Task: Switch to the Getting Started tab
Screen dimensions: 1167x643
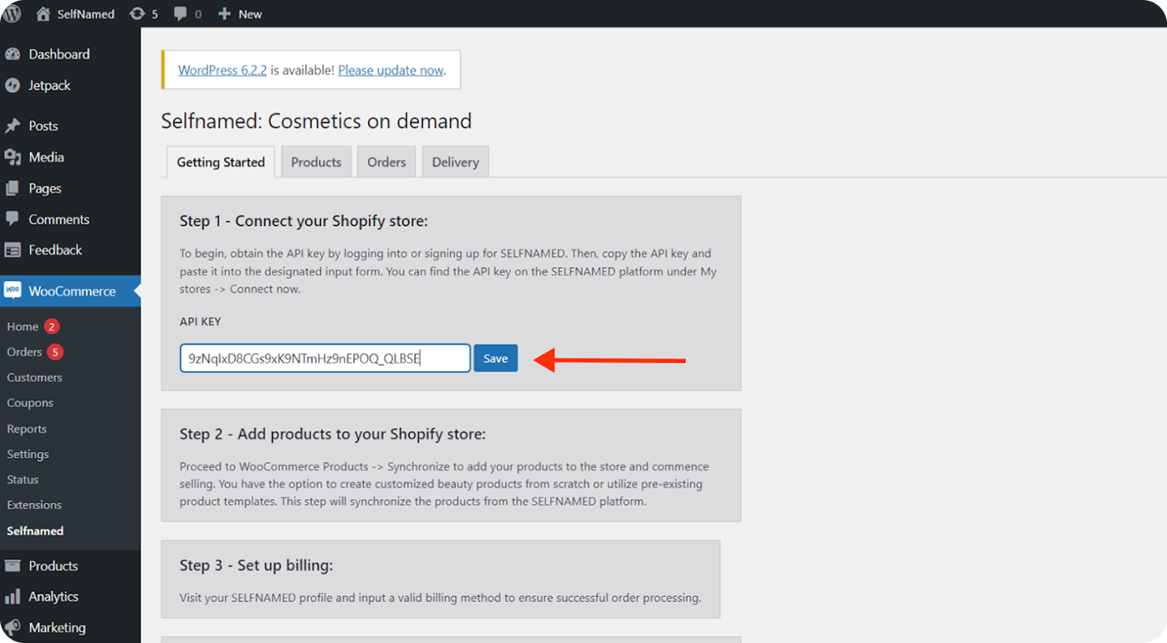Action: tap(221, 162)
